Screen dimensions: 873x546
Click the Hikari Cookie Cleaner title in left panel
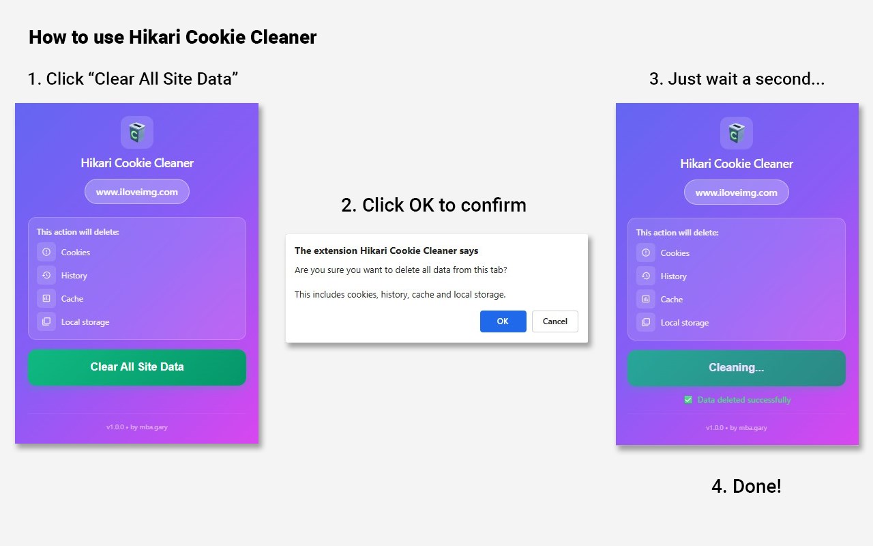[137, 163]
